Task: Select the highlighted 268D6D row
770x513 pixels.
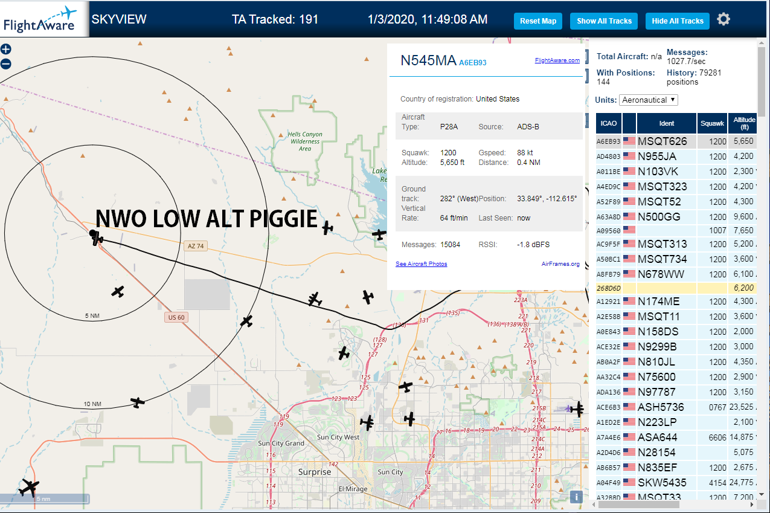Action: (x=676, y=288)
